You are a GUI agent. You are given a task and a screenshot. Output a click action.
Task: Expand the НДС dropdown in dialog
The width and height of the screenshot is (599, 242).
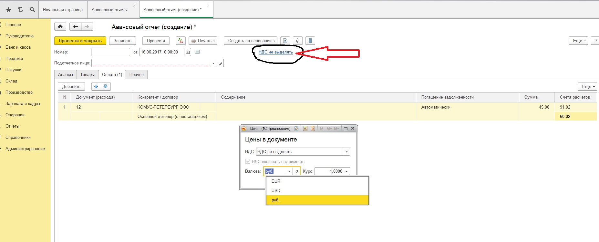(346, 152)
